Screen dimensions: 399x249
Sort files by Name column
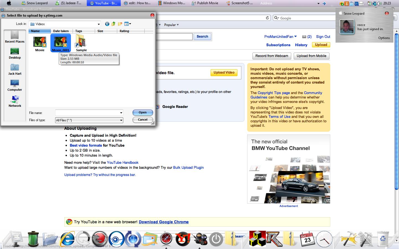(40, 31)
